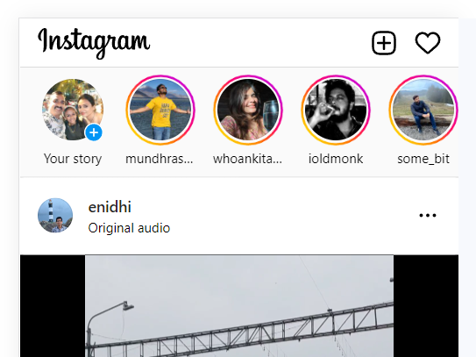The width and height of the screenshot is (476, 357).
Task: Open enidhi profile picture in post header
Action: pos(55,216)
